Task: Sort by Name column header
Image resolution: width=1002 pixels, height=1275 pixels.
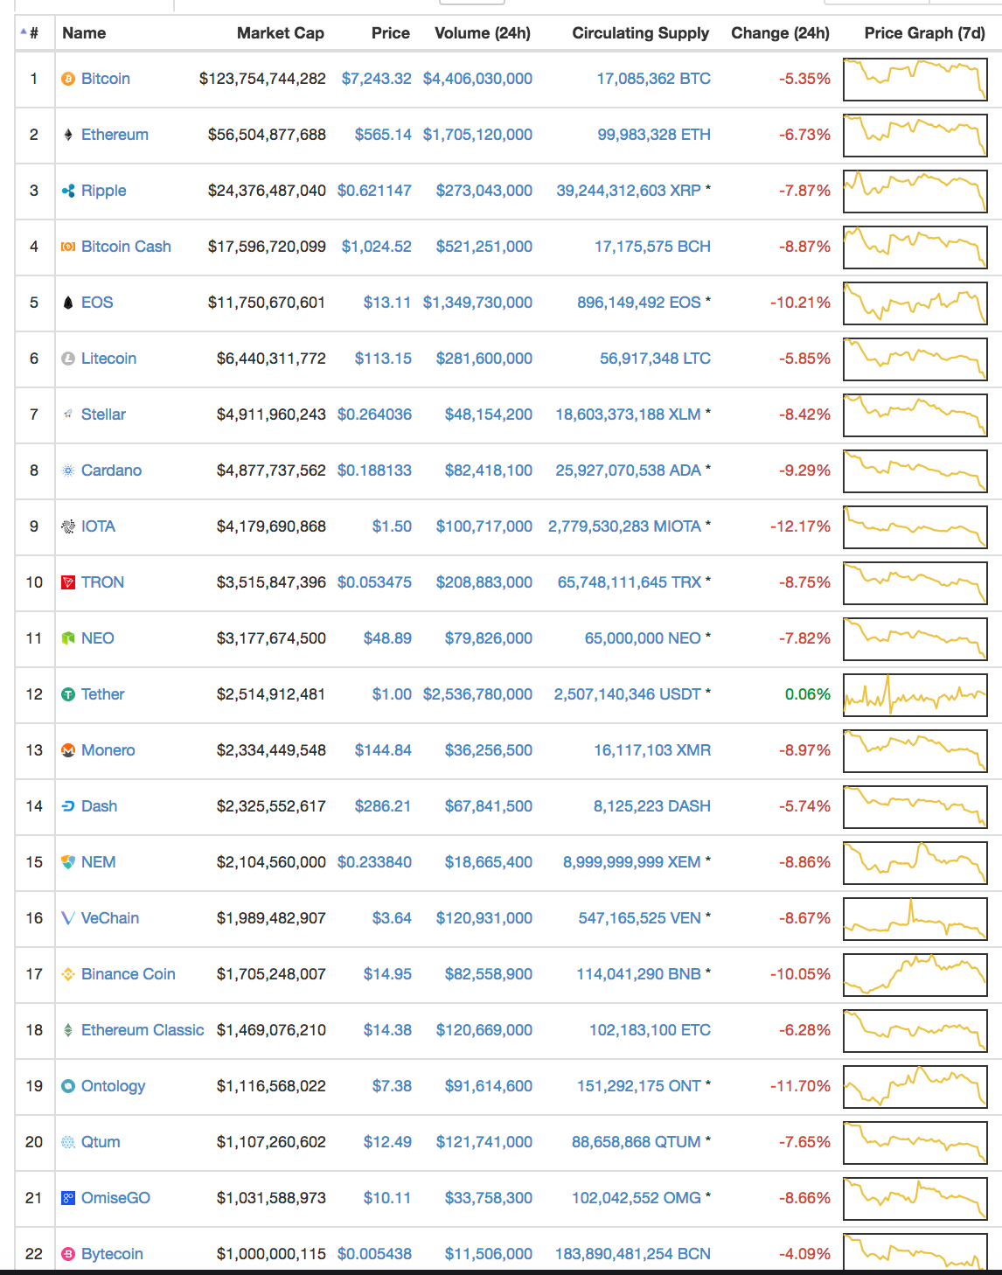Action: point(84,33)
